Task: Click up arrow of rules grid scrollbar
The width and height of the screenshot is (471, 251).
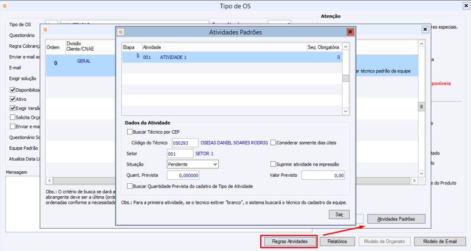Action: click(422, 44)
